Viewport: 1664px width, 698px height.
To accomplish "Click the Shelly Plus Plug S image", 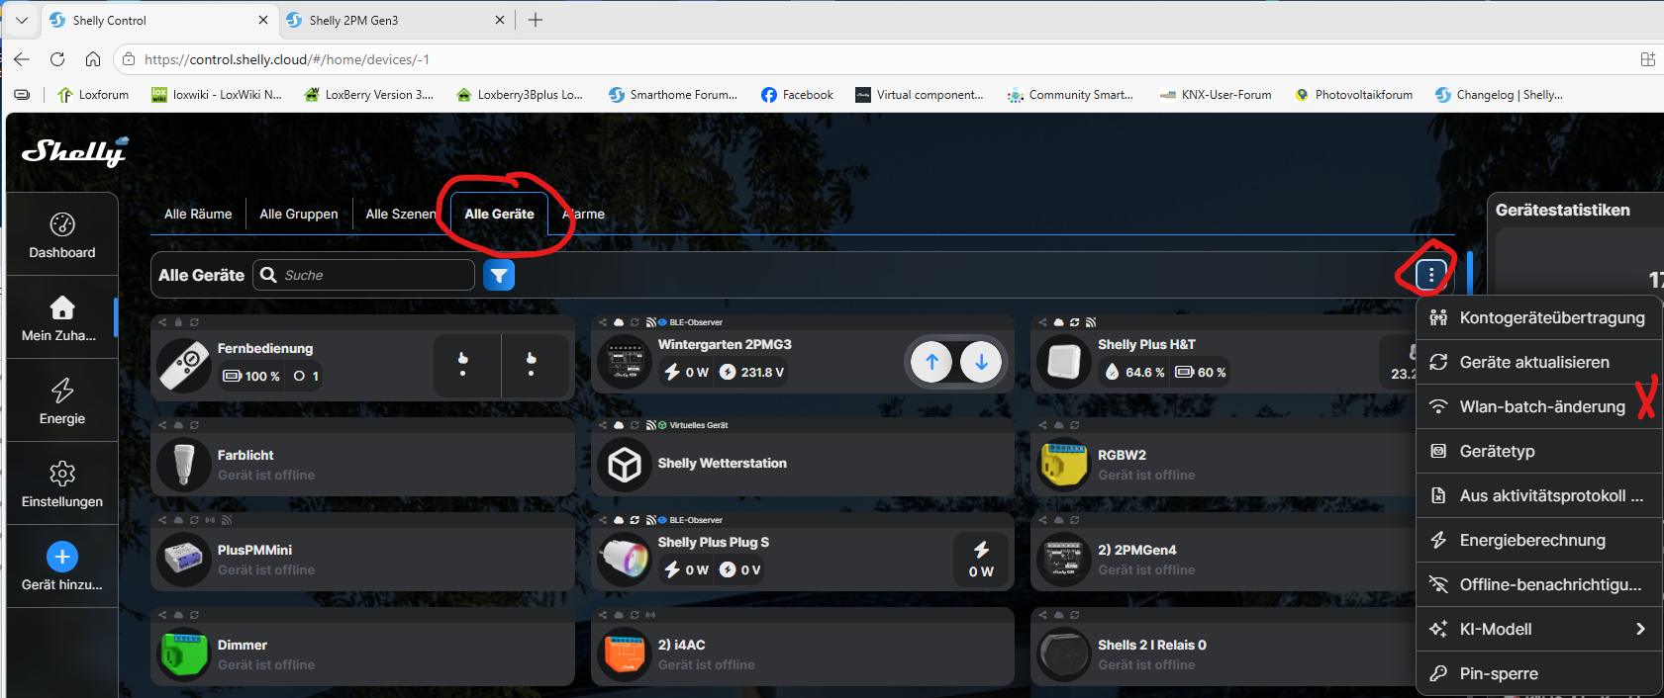I will click(x=625, y=560).
